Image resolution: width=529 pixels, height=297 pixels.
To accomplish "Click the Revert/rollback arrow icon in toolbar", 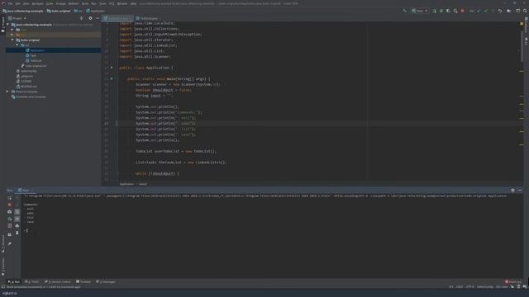I will (x=500, y=11).
